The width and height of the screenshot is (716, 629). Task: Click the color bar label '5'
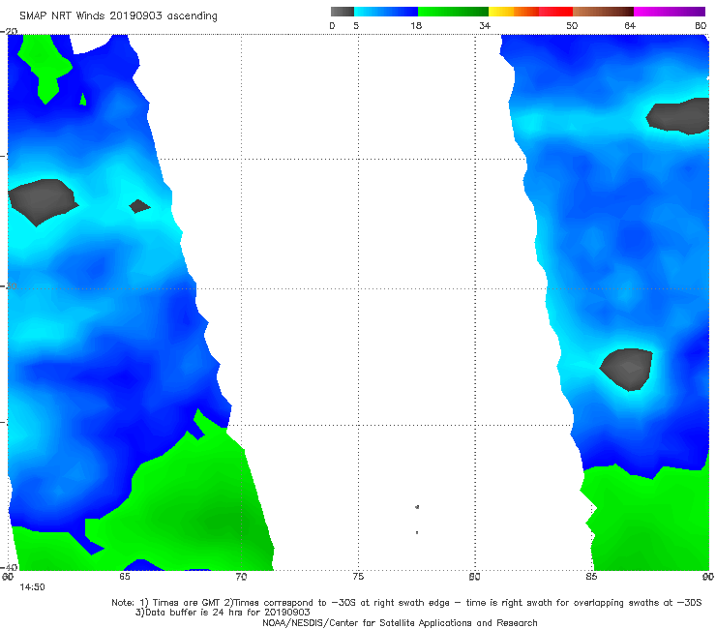coord(356,25)
